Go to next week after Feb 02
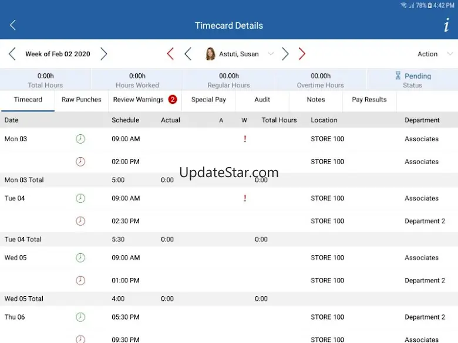The height and width of the screenshot is (343, 458). [x=103, y=54]
